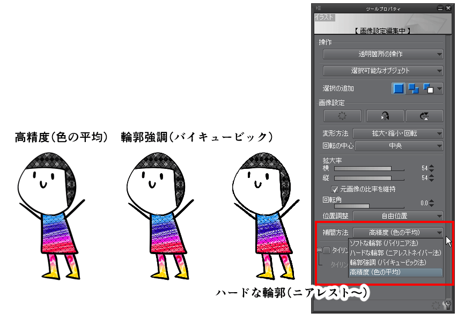Choose 輪郭強調 (バイキュービック法) from the list

(x=395, y=263)
